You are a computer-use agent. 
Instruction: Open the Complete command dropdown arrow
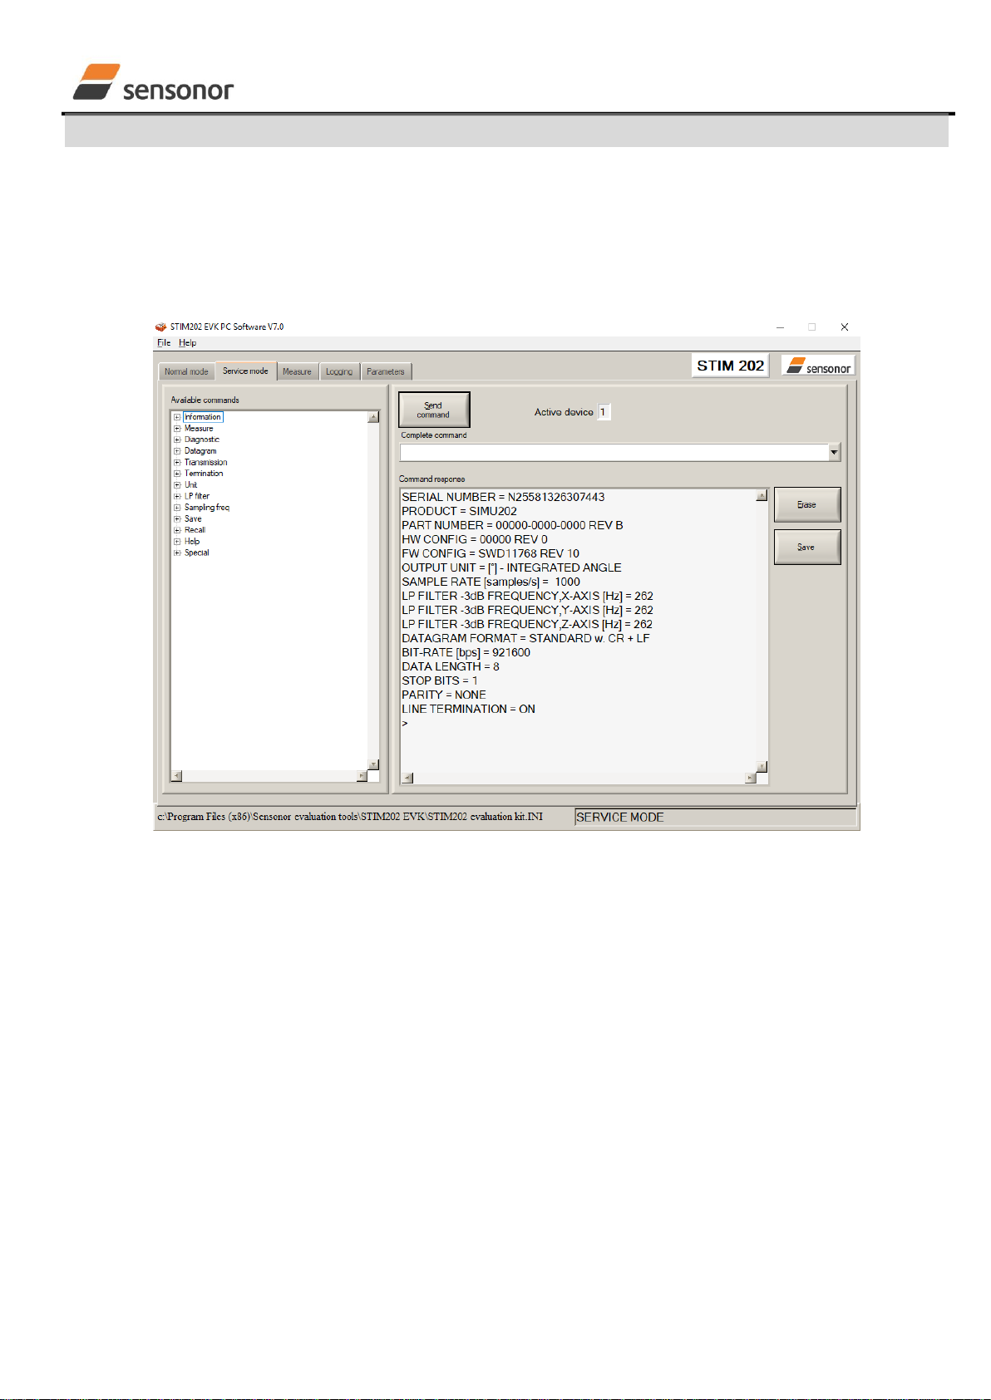click(x=834, y=452)
